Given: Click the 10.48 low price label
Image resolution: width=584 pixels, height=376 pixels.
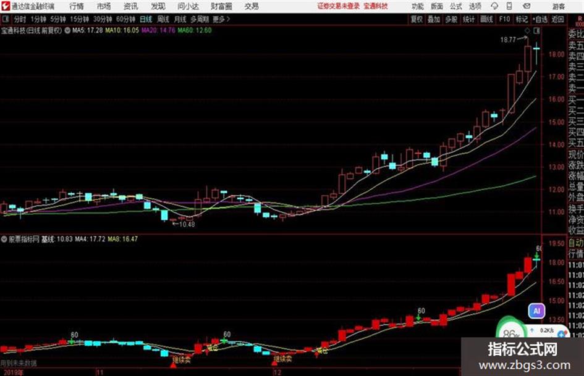Looking at the screenshot, I should pyautogui.click(x=187, y=225).
